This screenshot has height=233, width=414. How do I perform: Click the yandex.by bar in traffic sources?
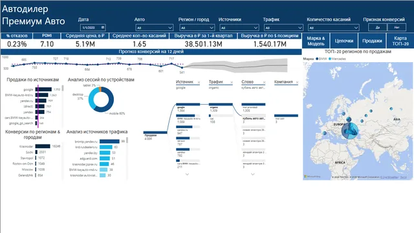coord(105,153)
